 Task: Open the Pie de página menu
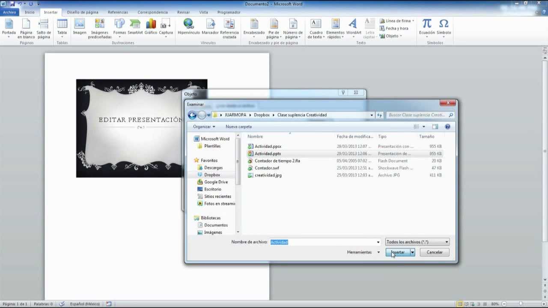tap(274, 28)
